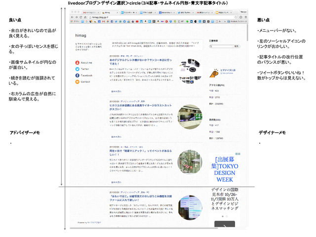Viewport: 316px width, 237px height.
Task: Click the himag blog title
Action: [x=80, y=36]
